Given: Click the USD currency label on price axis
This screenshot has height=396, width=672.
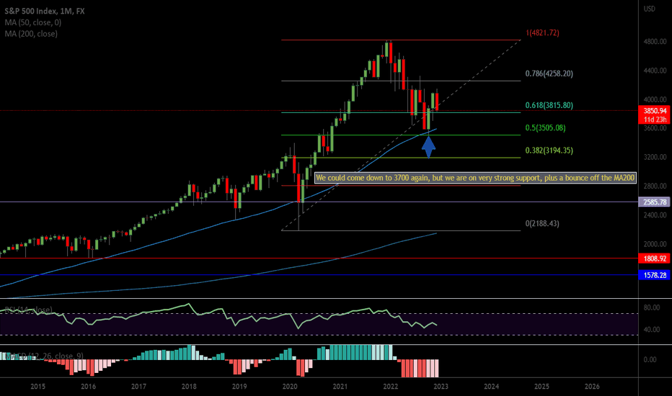Looking at the screenshot, I should [x=649, y=9].
